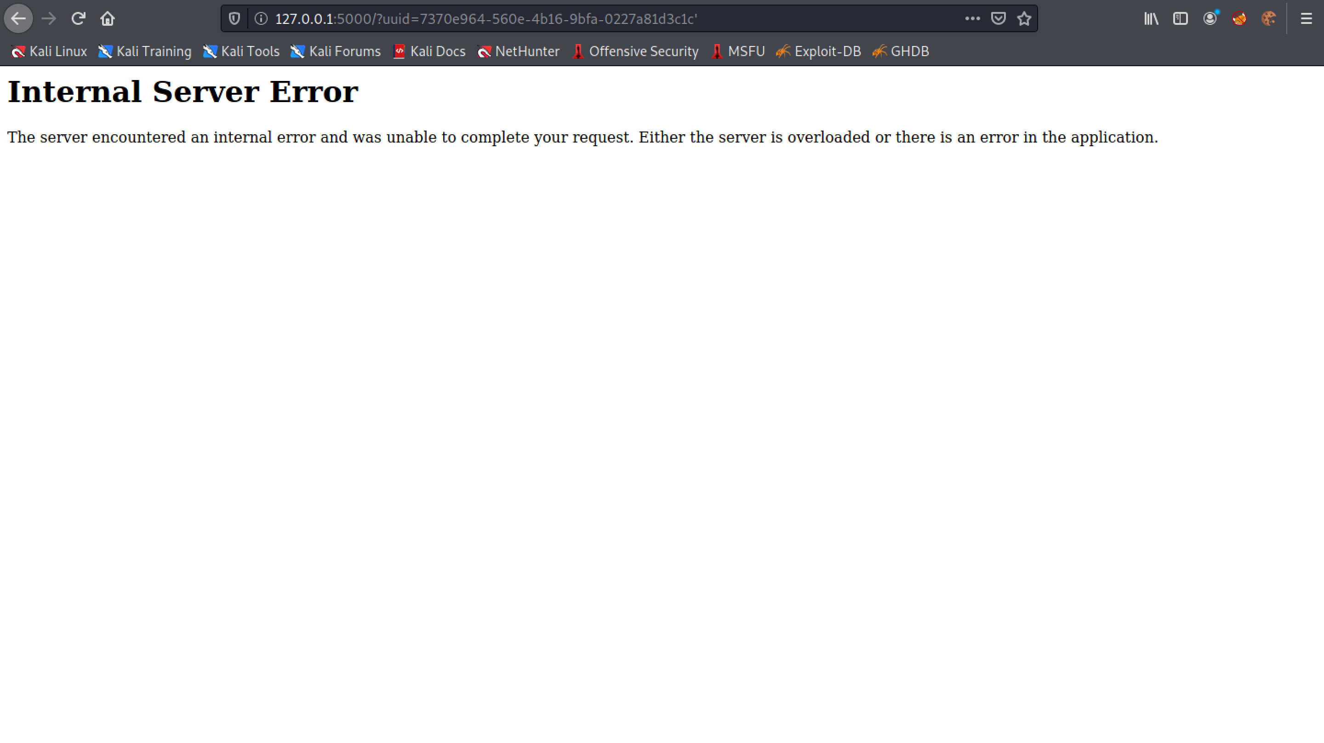Screen dimensions: 1324x743
Task: Open the Library bookshelf icon
Action: [1151, 19]
